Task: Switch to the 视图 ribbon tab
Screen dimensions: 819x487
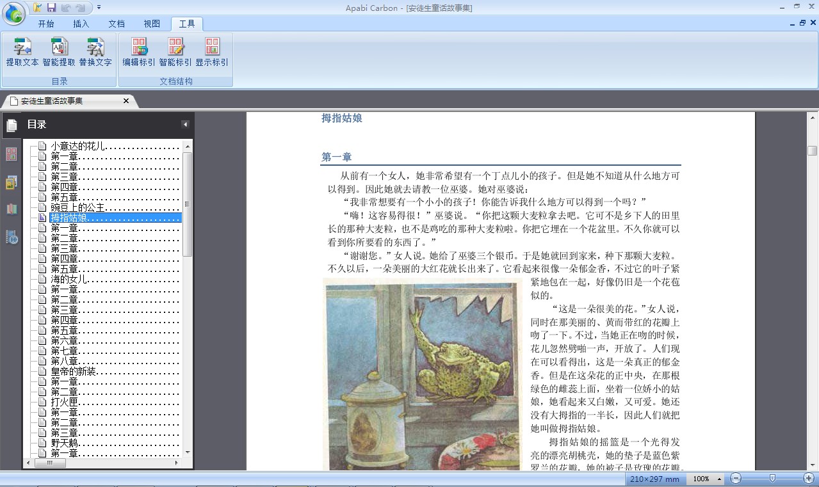Action: (x=152, y=24)
